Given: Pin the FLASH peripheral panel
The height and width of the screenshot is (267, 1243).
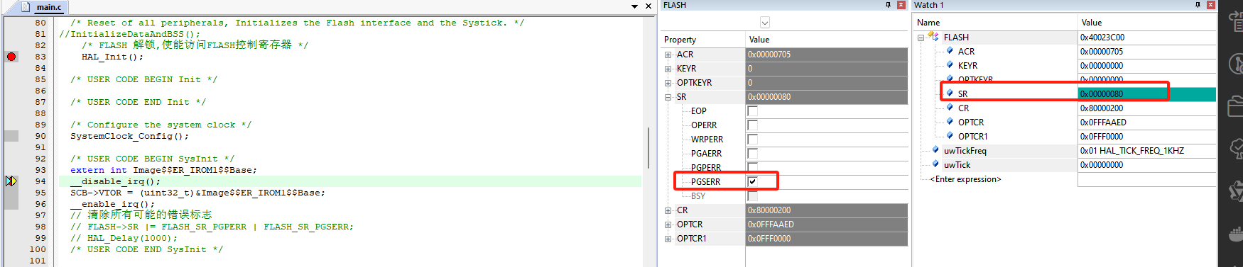Looking at the screenshot, I should pos(888,5).
